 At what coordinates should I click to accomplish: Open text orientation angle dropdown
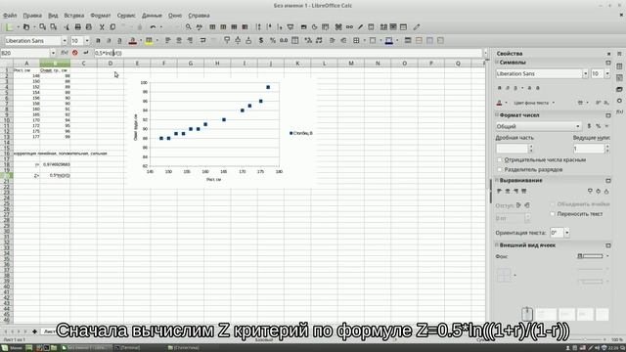(x=567, y=233)
